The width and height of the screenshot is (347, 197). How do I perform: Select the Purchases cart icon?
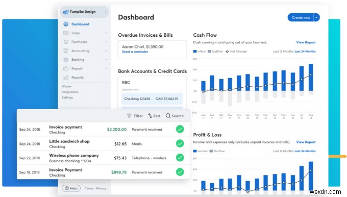66,42
